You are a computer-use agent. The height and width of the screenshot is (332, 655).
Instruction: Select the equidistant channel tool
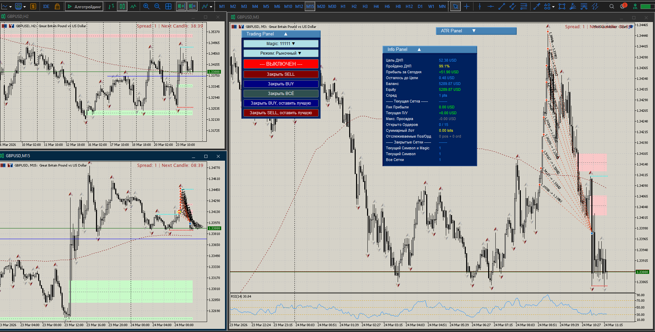tap(513, 7)
